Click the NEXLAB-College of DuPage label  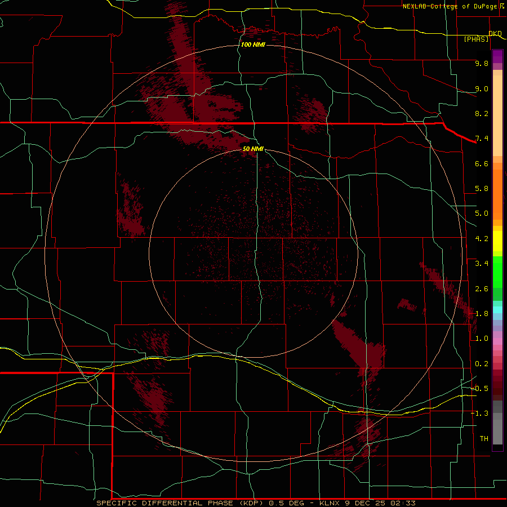pos(450,6)
